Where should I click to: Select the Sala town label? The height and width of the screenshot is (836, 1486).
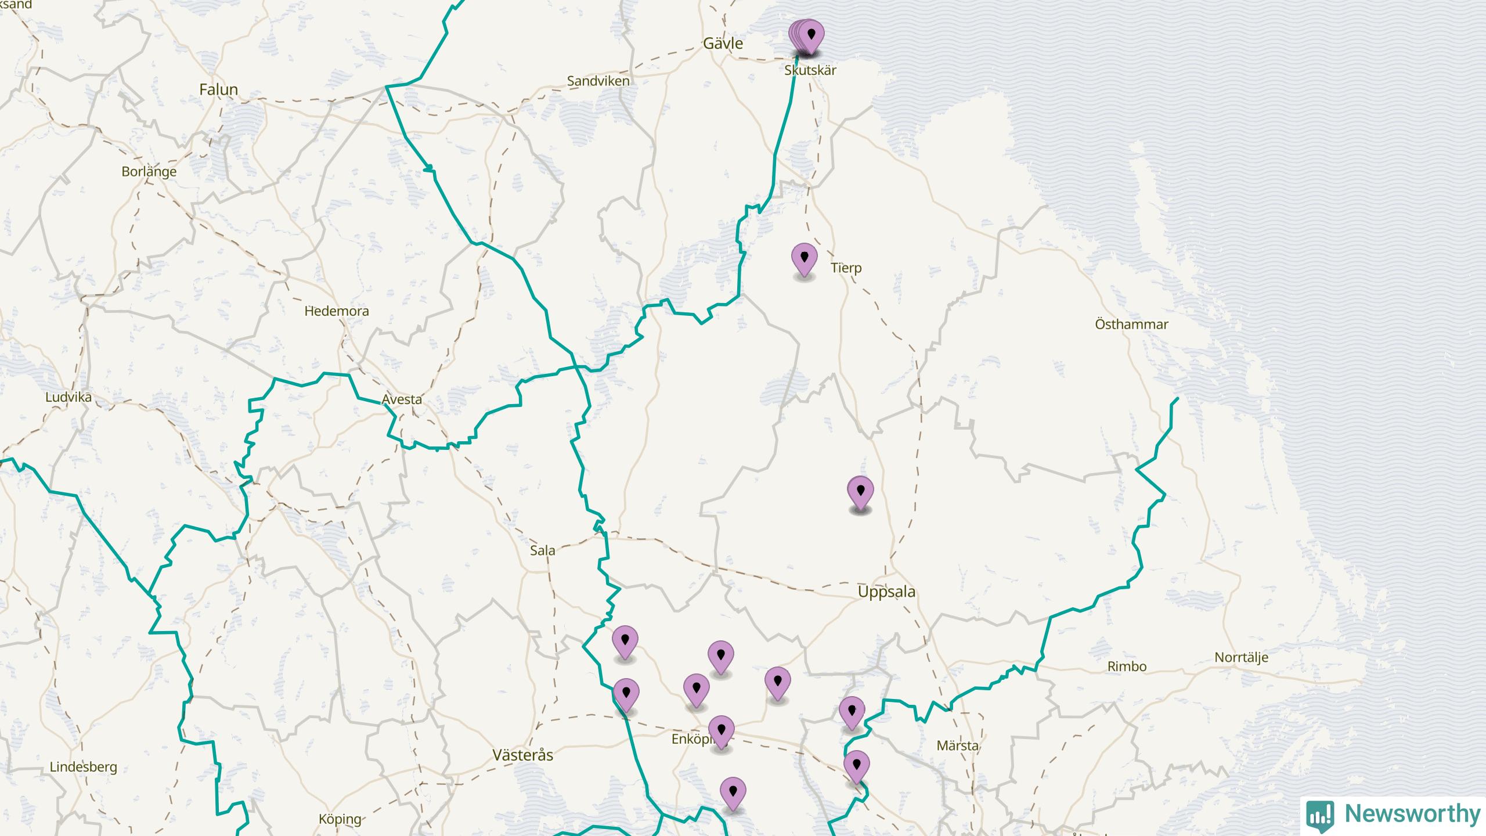point(542,550)
